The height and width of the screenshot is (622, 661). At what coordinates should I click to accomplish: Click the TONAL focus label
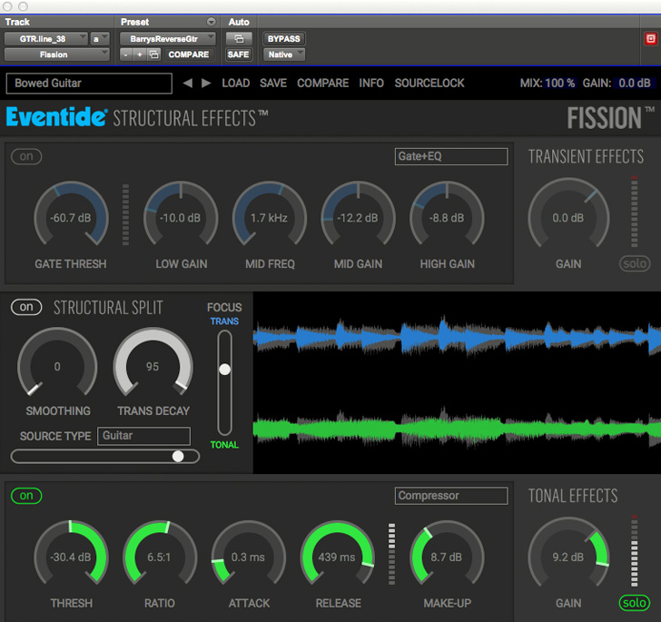[x=224, y=445]
